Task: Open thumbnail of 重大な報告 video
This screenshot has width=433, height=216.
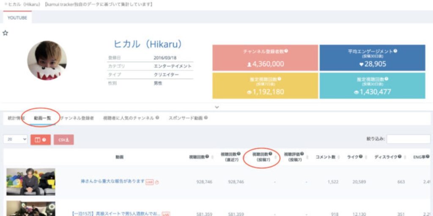Action: point(30,182)
